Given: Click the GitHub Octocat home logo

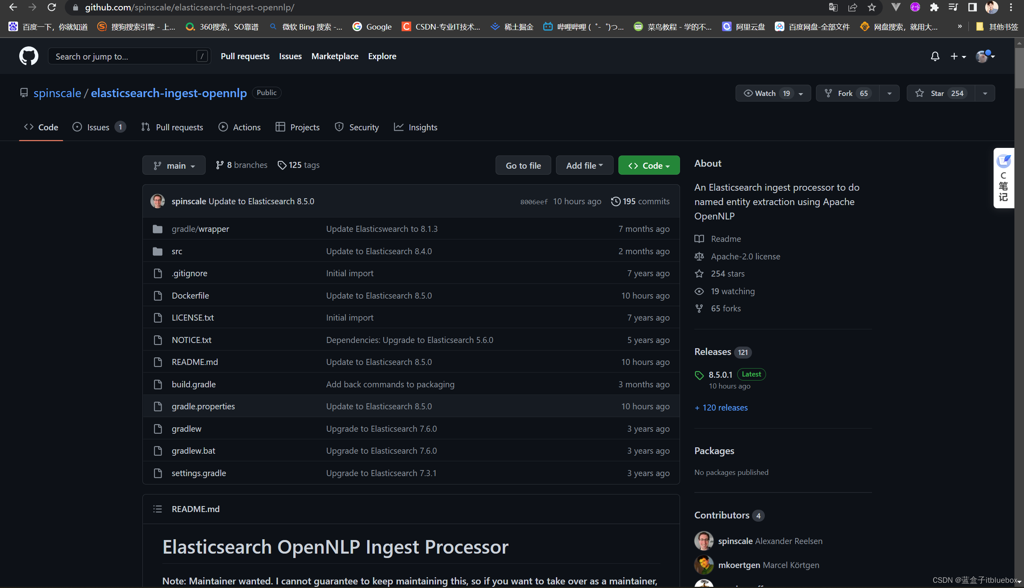Looking at the screenshot, I should click(29, 56).
